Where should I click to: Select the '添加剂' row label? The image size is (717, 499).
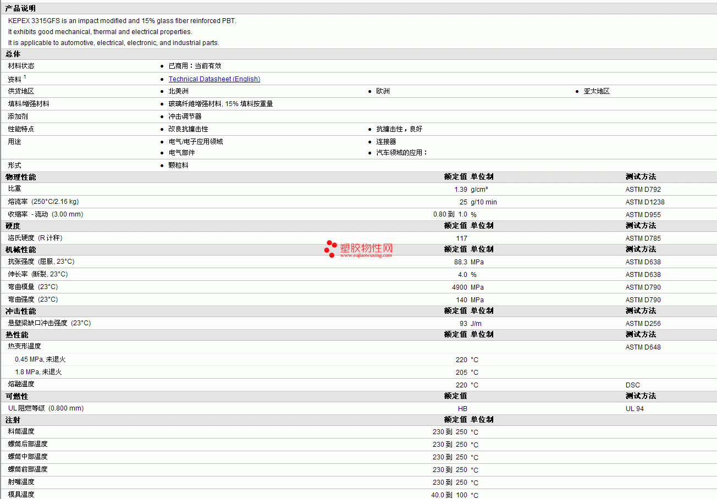(18, 117)
